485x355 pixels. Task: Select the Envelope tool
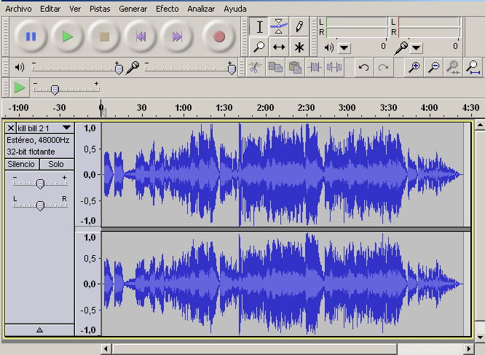(x=279, y=27)
